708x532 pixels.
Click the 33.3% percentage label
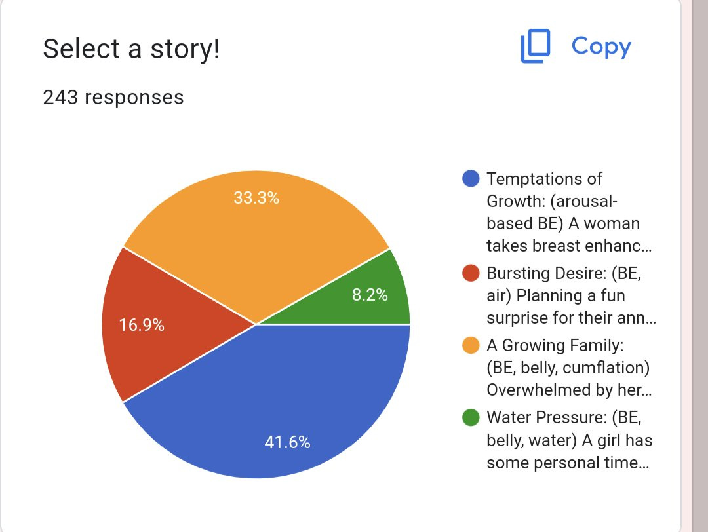pyautogui.click(x=256, y=198)
